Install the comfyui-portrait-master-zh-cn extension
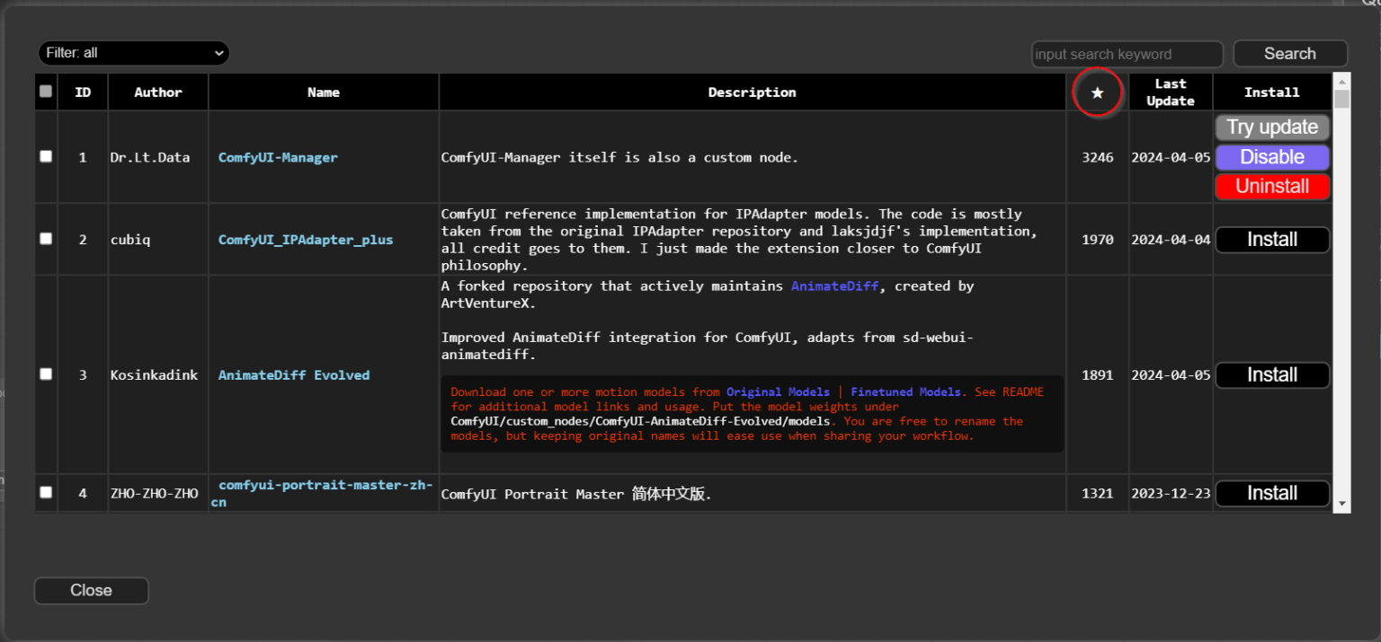The width and height of the screenshot is (1381, 642). click(1272, 493)
